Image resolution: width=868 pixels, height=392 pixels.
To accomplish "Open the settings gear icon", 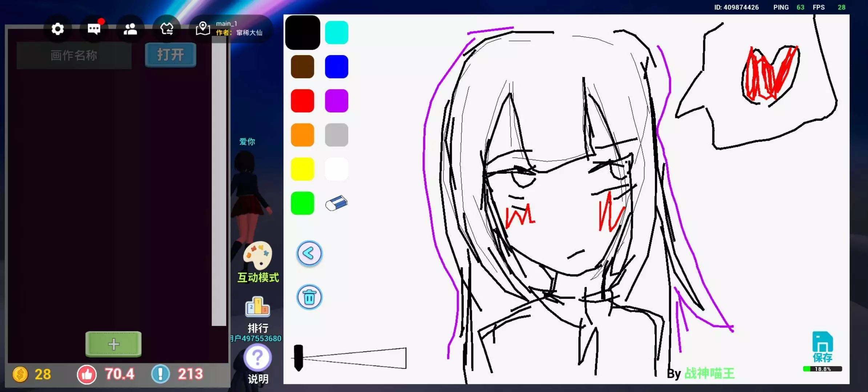I will pos(57,29).
